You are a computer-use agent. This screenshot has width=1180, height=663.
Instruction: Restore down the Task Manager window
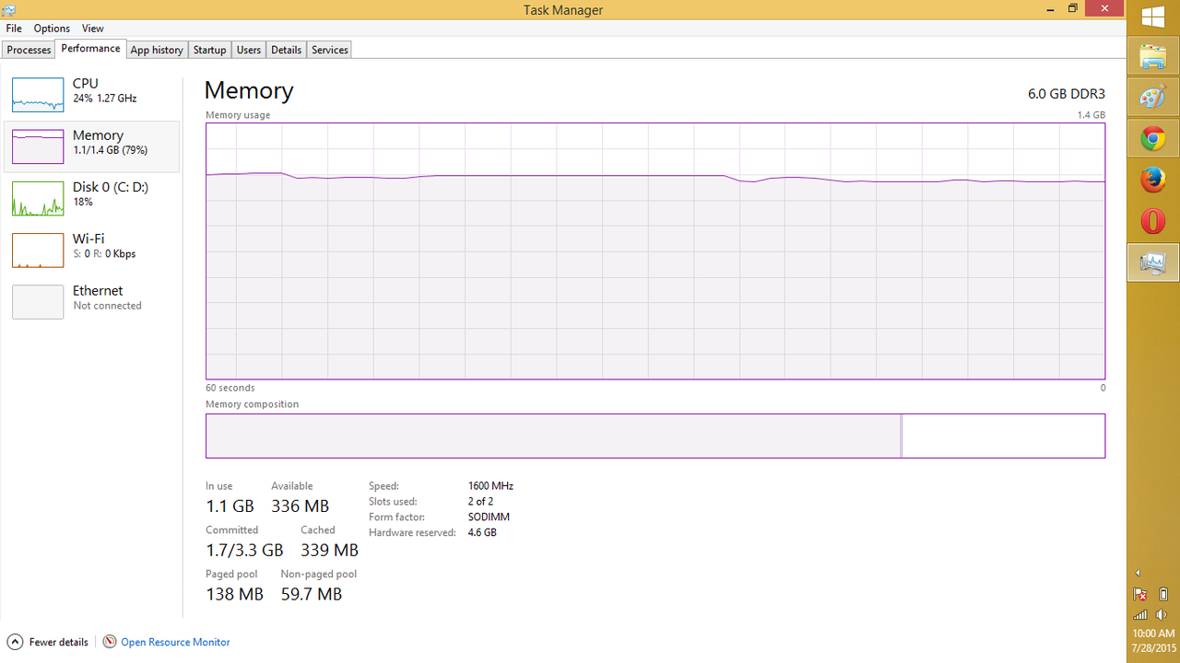click(x=1072, y=8)
